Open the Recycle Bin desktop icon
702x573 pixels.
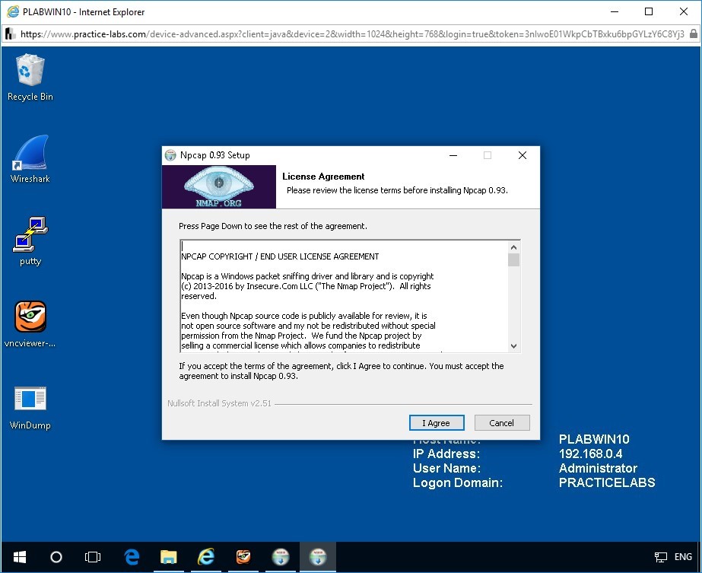click(x=30, y=77)
